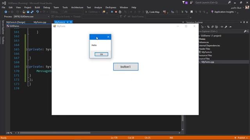Click the notifications flag filter icon
The height and width of the screenshot is (140, 250).
tap(185, 3)
